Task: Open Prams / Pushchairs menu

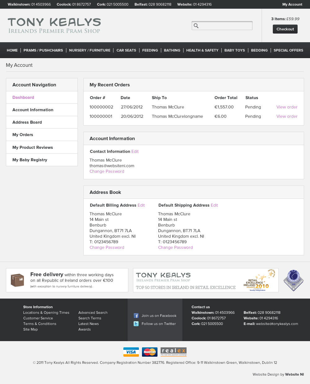Action: coord(43,50)
